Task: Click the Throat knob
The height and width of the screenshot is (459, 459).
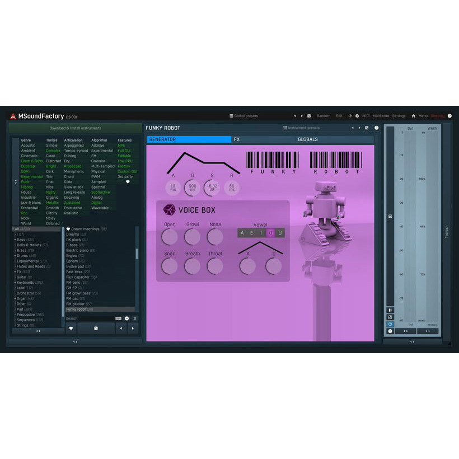Action: click(x=215, y=266)
